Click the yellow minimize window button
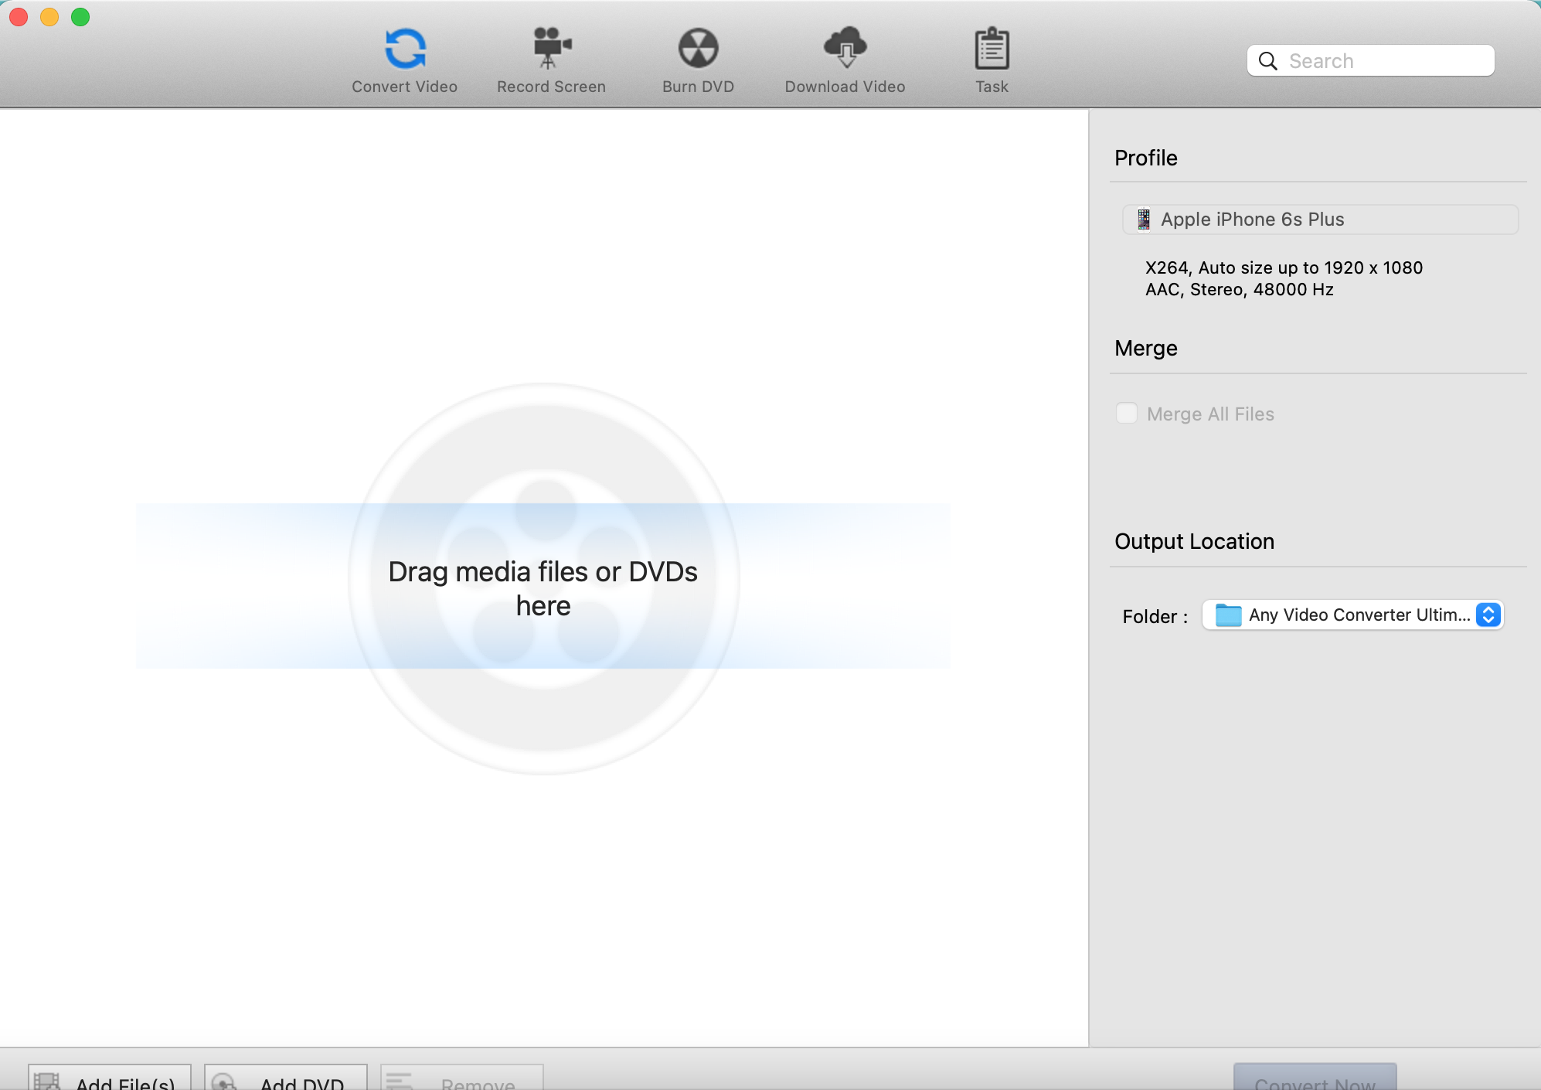This screenshot has width=1541, height=1090. pyautogui.click(x=49, y=17)
